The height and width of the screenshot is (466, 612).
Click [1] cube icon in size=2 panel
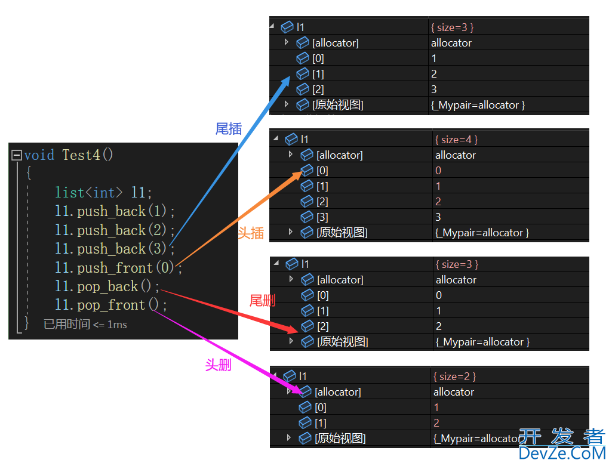coord(306,422)
